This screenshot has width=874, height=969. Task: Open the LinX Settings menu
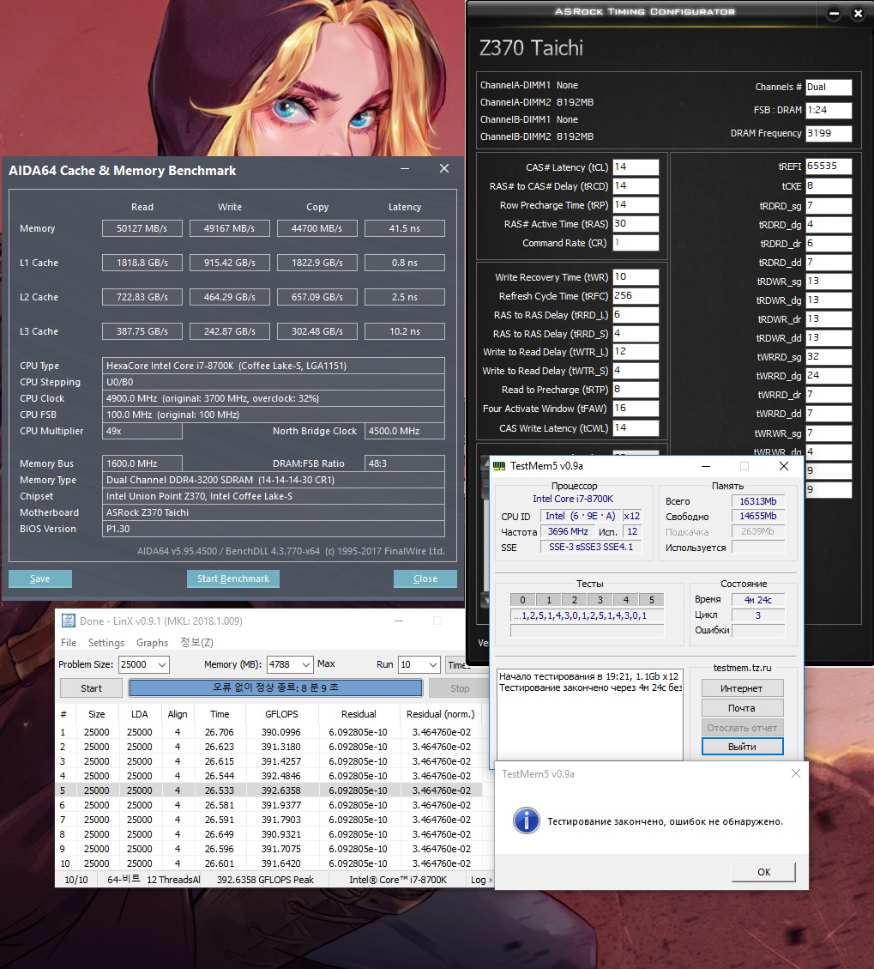click(106, 643)
